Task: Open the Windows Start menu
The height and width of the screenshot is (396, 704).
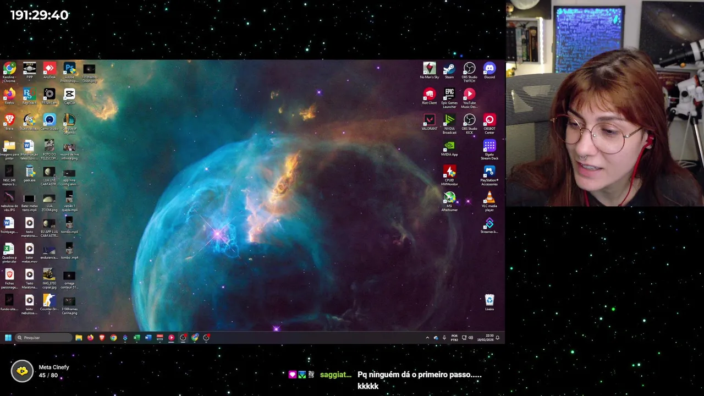Action: 8,338
